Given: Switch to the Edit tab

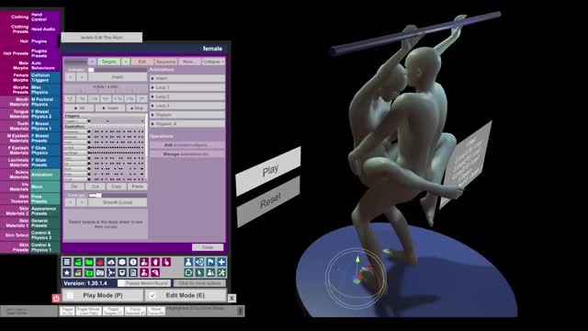Looking at the screenshot, I should point(142,62).
